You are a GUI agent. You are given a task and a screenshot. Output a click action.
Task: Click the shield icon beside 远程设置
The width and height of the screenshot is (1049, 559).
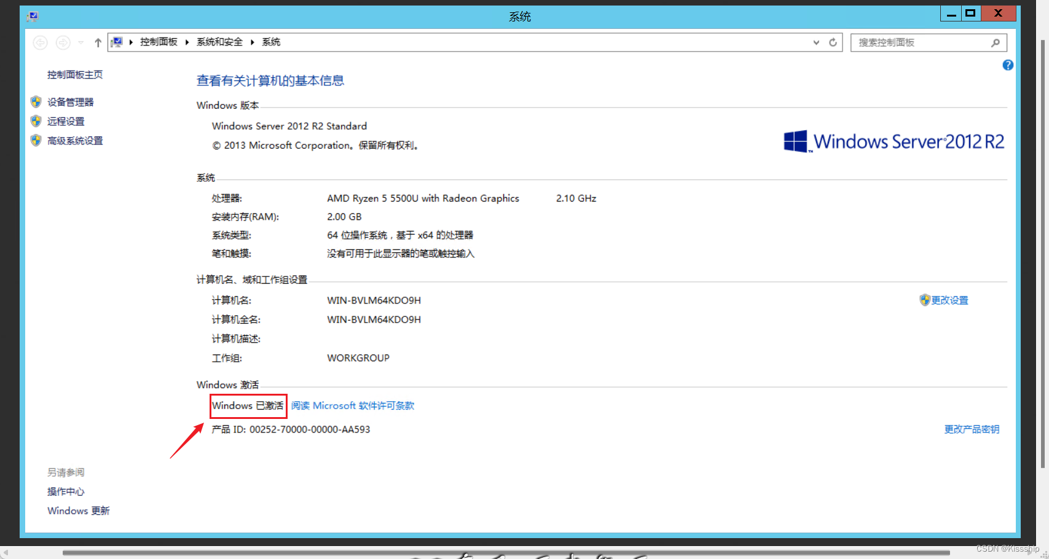(x=36, y=121)
